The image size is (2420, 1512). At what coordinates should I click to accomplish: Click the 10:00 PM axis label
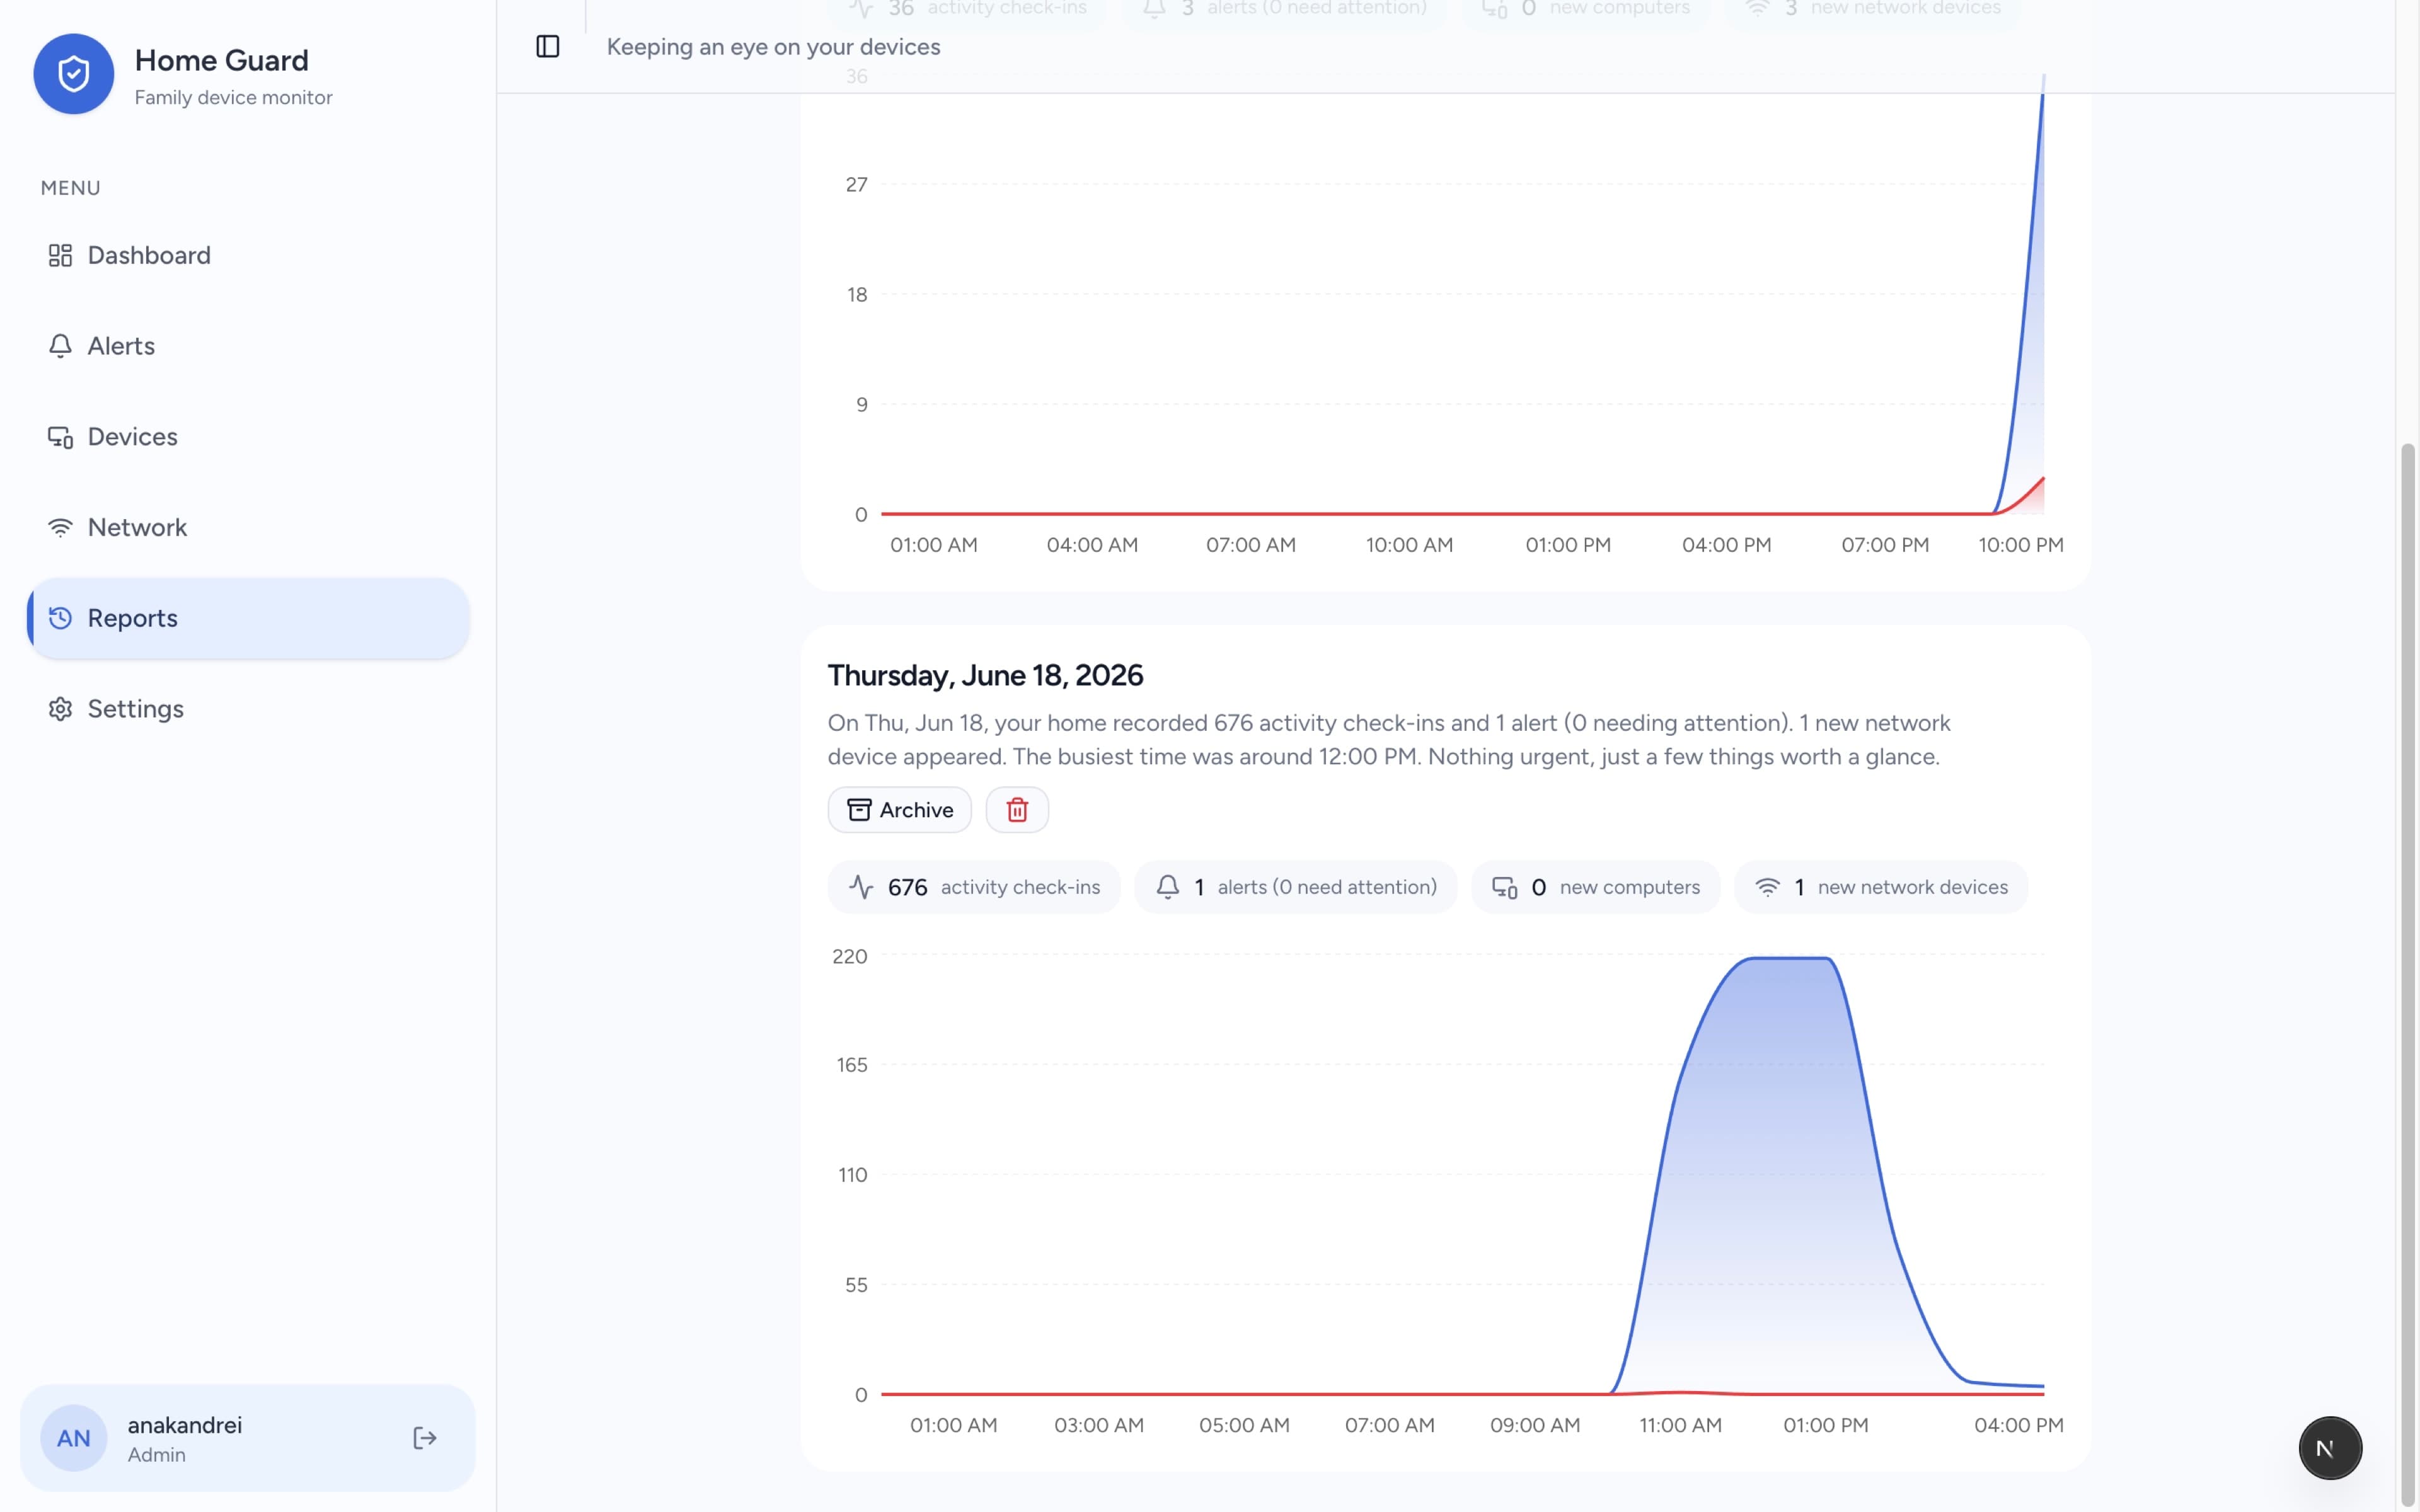[2020, 545]
